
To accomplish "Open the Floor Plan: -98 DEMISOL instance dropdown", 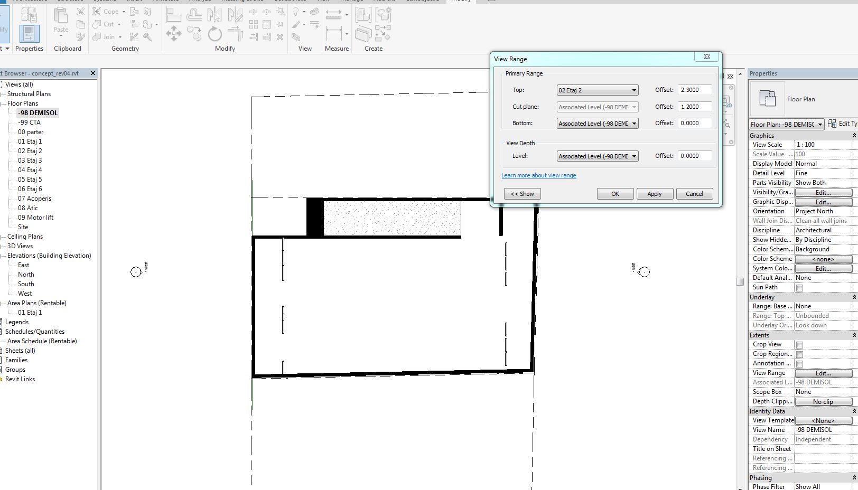I will tap(787, 125).
